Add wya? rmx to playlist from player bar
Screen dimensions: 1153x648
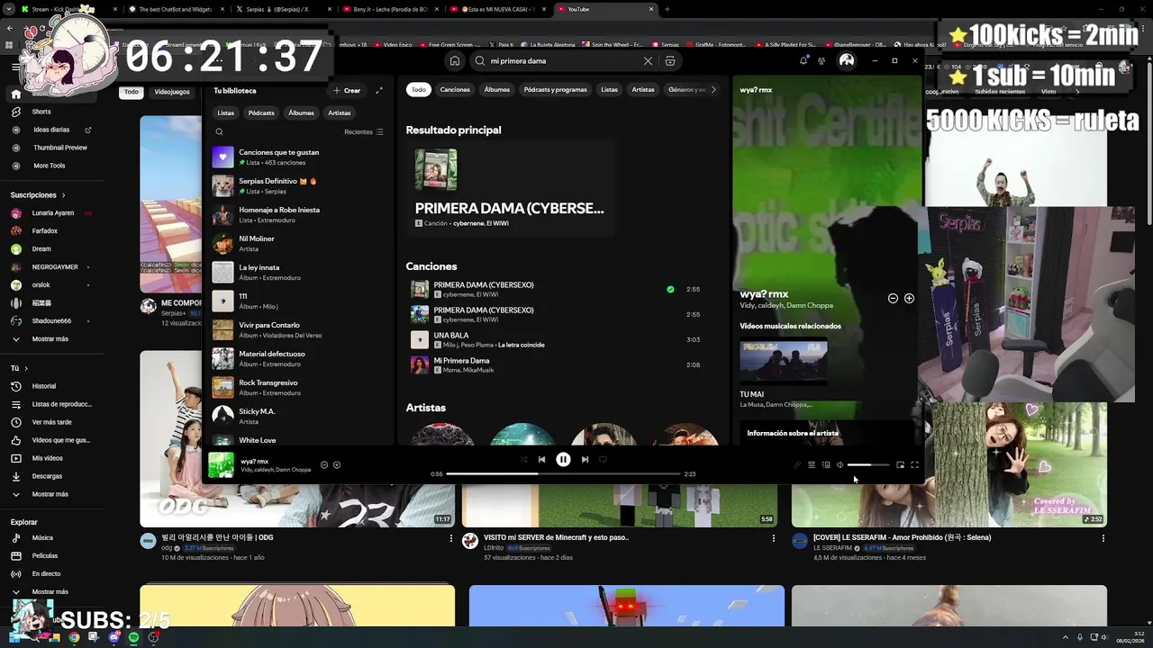pyautogui.click(x=337, y=465)
